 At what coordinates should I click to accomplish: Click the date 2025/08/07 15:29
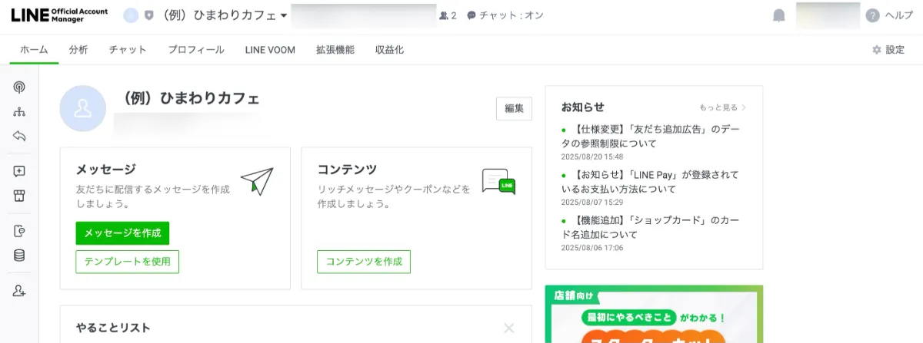592,202
